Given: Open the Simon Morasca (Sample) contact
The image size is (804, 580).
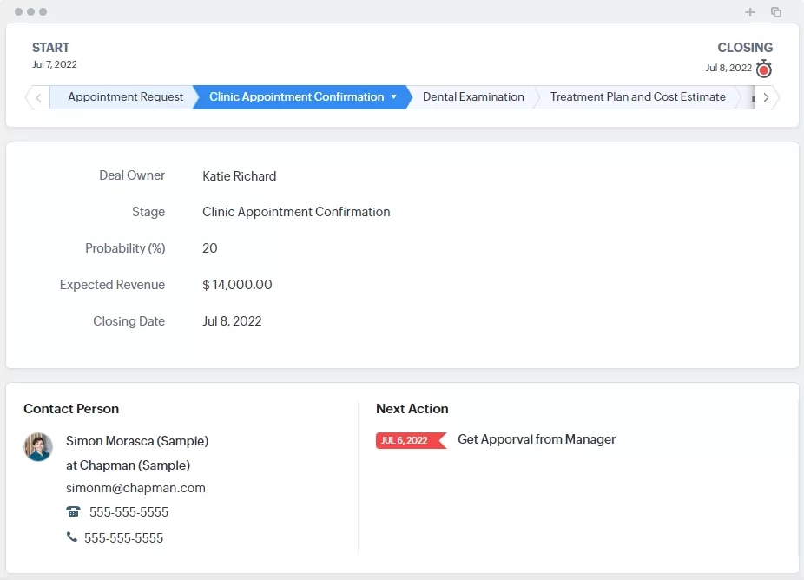Looking at the screenshot, I should [137, 441].
